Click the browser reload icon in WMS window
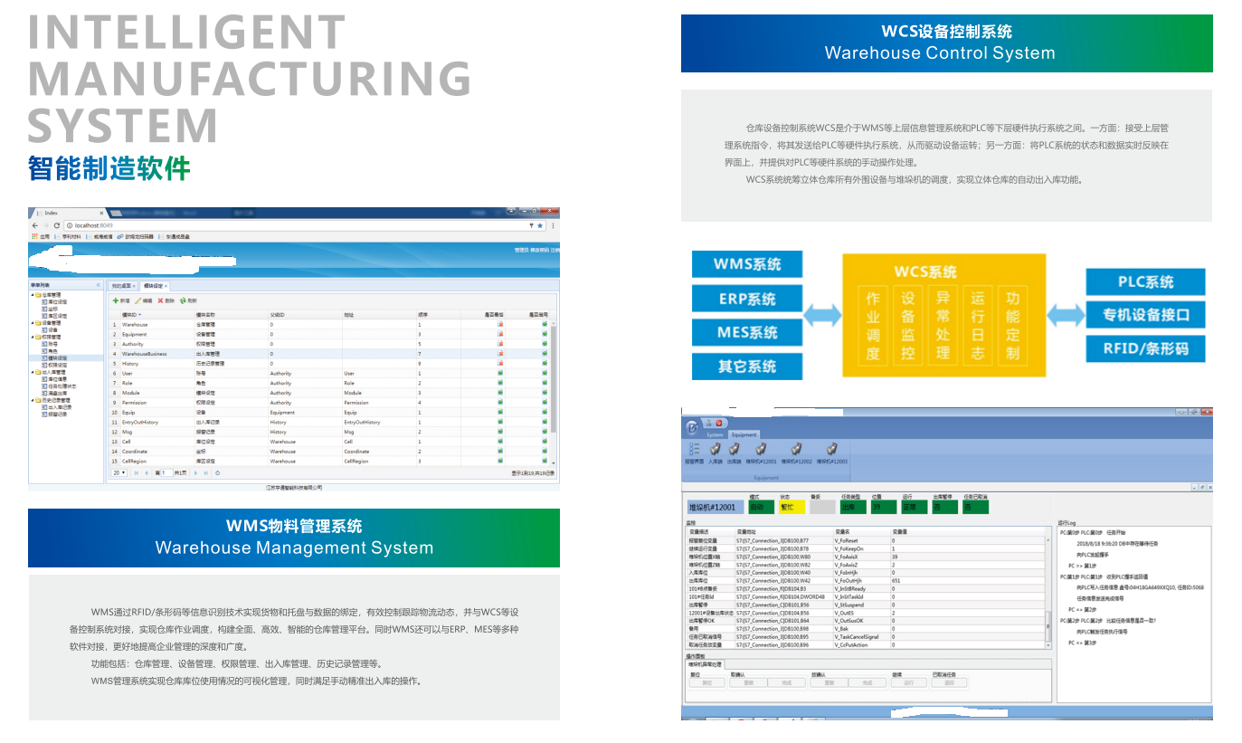Image resolution: width=1242 pixels, height=743 pixels. tap(56, 225)
